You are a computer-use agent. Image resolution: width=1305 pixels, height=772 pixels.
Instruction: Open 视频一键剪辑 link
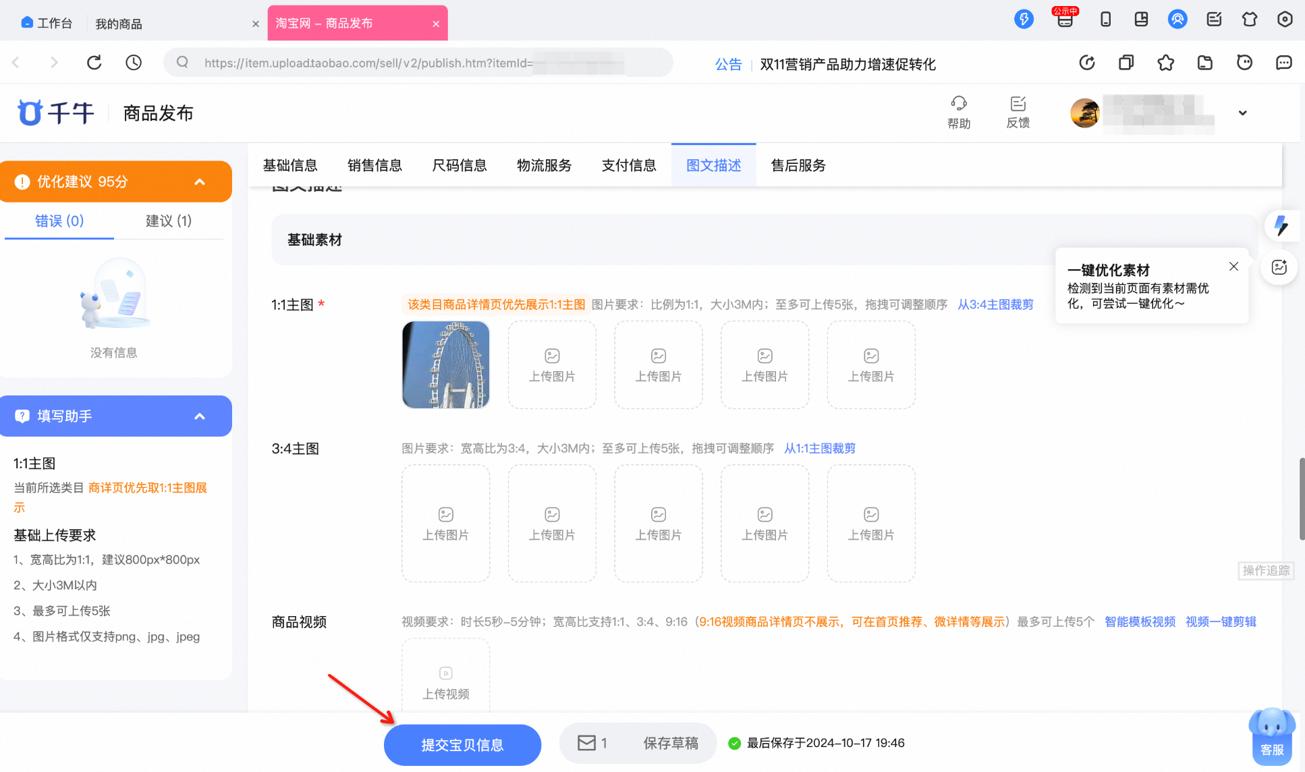[x=1221, y=622]
